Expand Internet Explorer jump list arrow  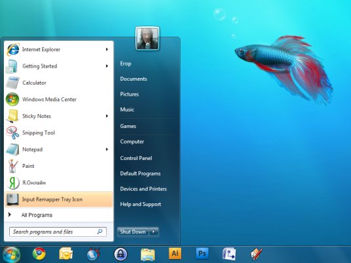click(x=107, y=49)
